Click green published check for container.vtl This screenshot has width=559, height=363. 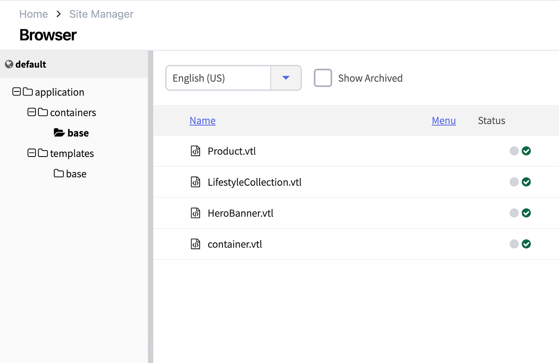pyautogui.click(x=526, y=244)
